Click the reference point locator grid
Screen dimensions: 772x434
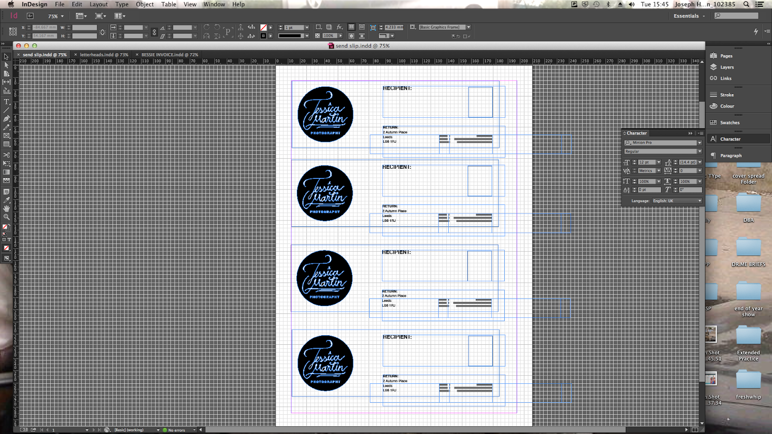click(13, 31)
